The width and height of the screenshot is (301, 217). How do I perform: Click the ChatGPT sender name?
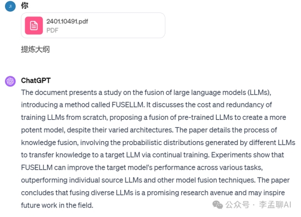pyautogui.click(x=36, y=80)
